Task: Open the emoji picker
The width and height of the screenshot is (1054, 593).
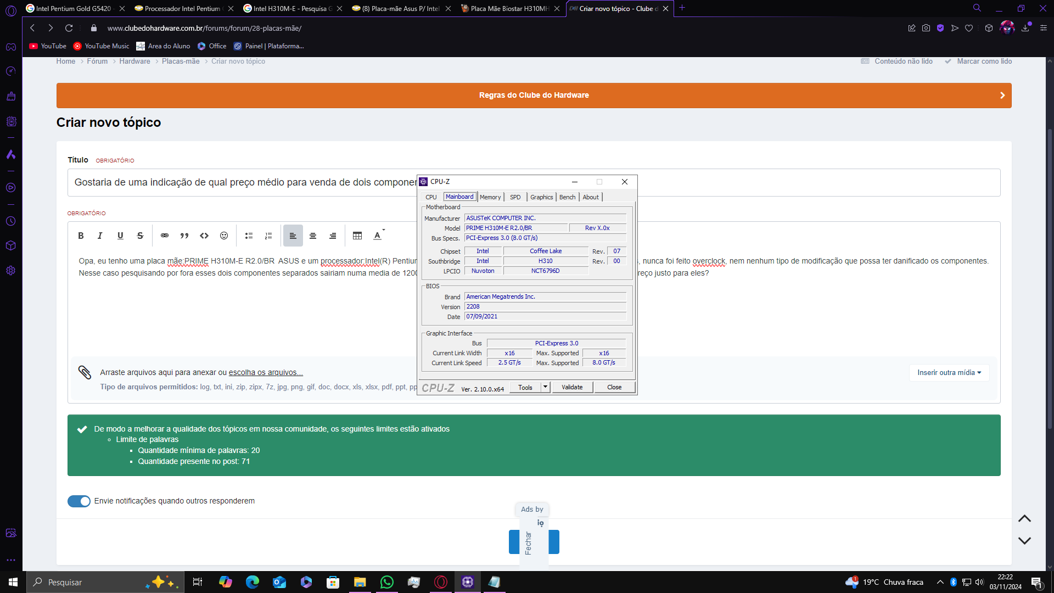Action: coord(224,236)
